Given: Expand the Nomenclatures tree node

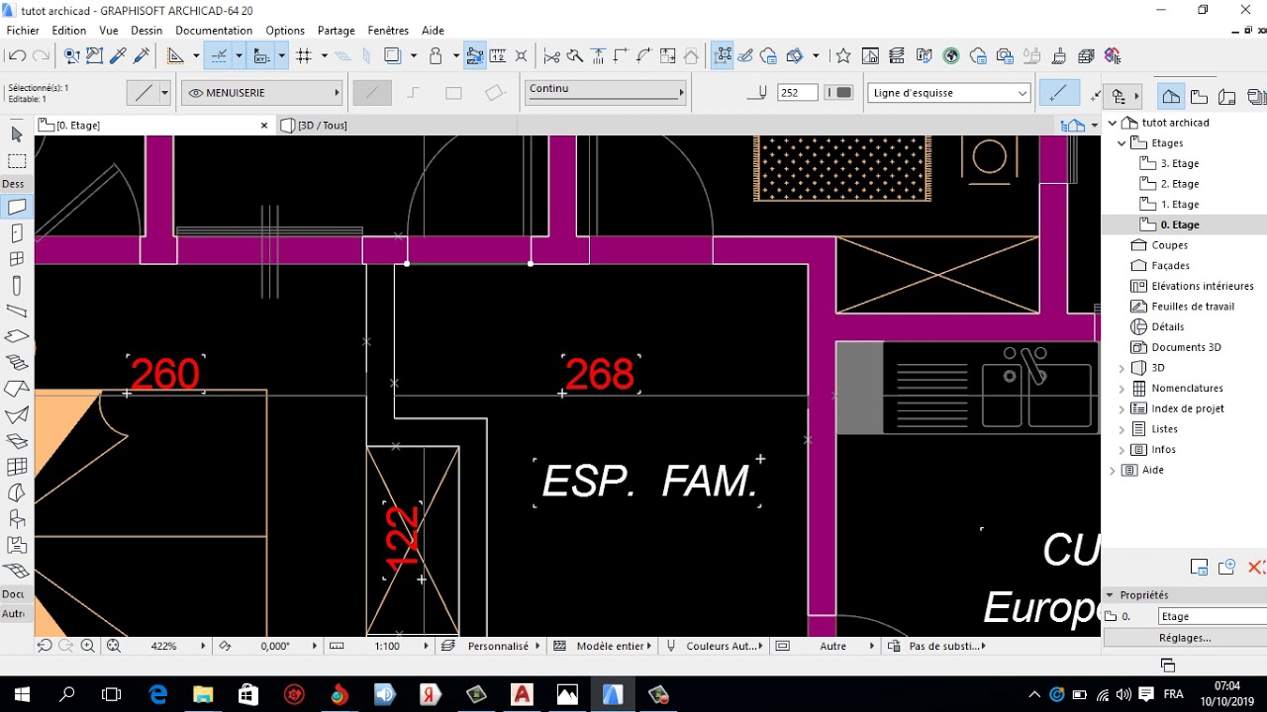Looking at the screenshot, I should pos(1122,389).
